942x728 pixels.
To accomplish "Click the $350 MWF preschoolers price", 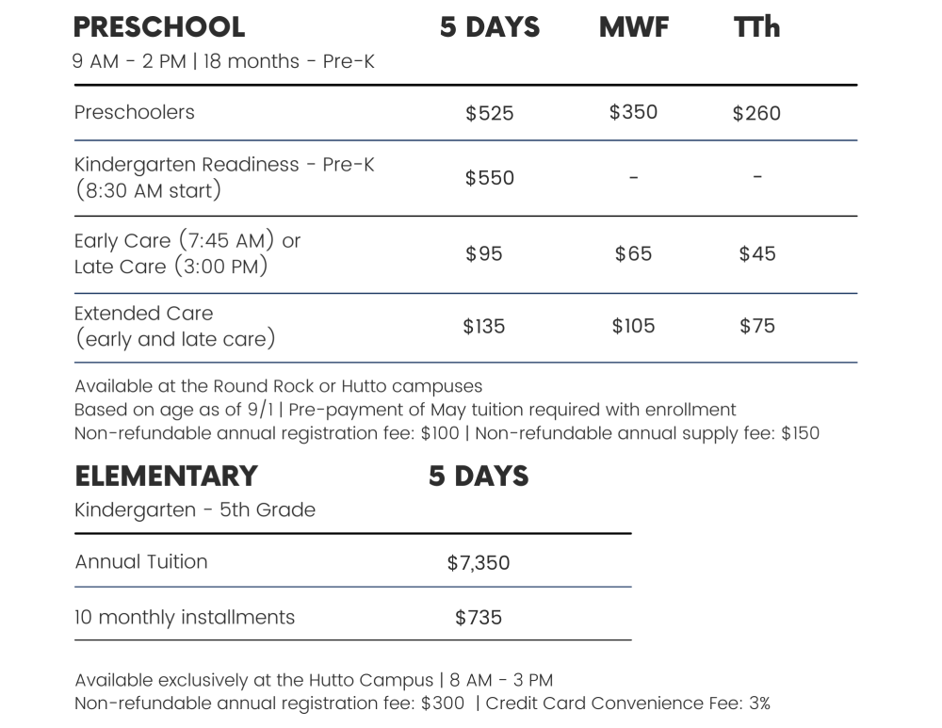I will pos(633,112).
